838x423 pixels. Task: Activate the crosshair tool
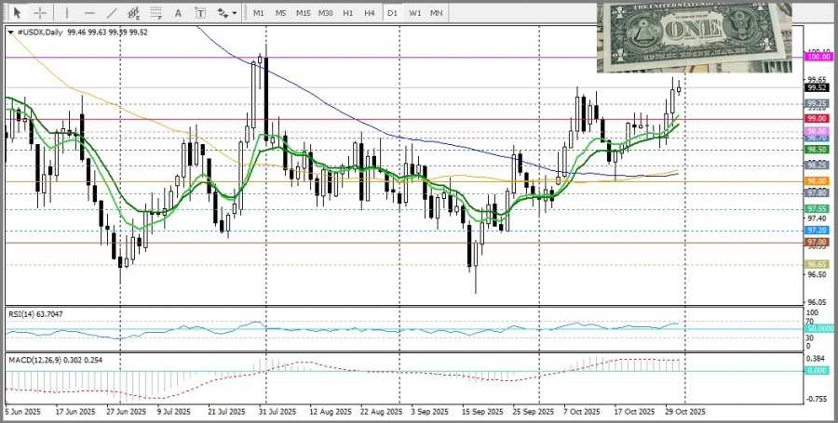coord(40,13)
